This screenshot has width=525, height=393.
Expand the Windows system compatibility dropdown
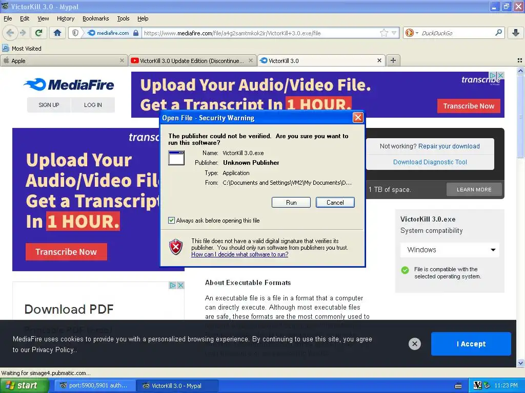tap(450, 250)
